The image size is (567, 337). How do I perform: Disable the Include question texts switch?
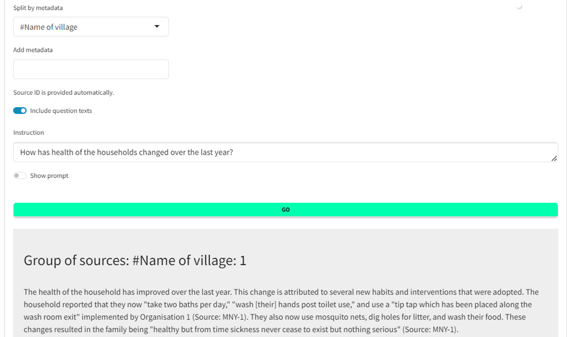(x=20, y=111)
